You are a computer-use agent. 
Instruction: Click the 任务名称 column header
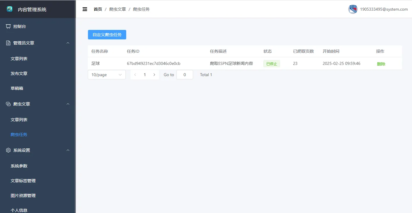pos(100,51)
